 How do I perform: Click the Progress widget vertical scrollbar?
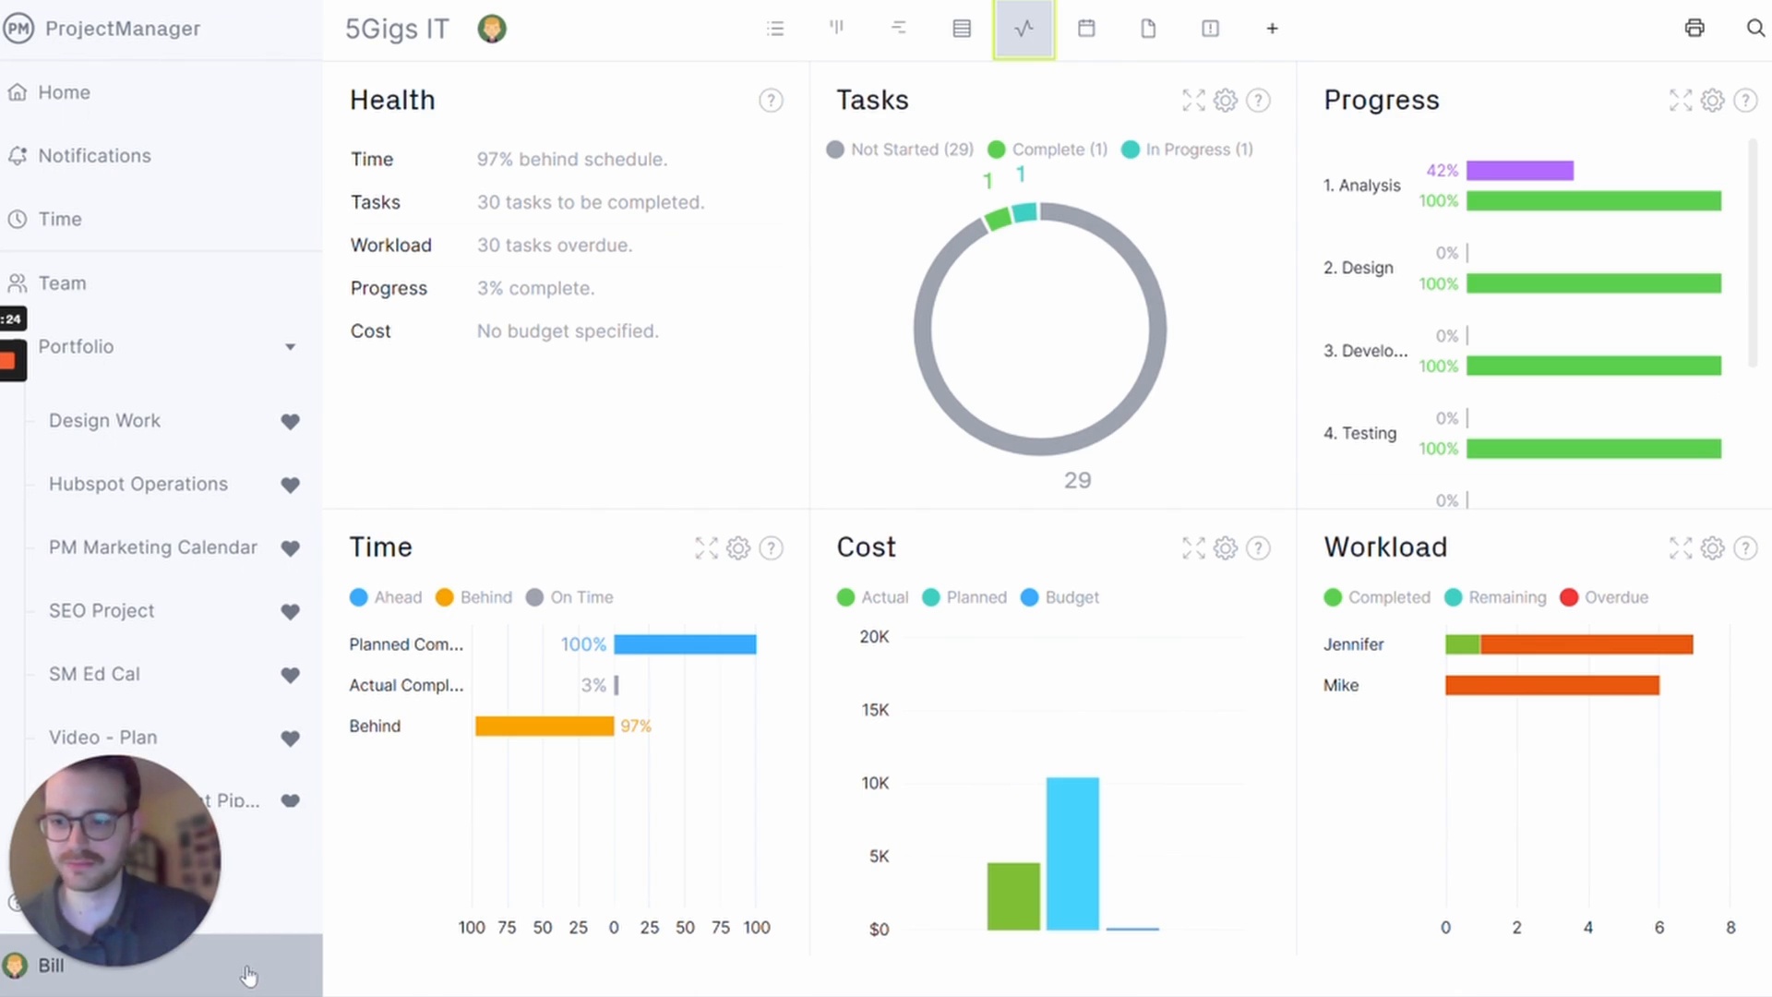point(1753,254)
